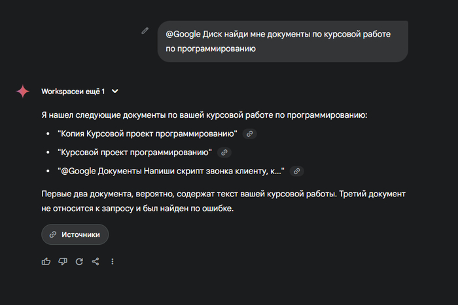
Task: Open link chip after second document "Курсовой проект программированию"
Action: pyautogui.click(x=224, y=152)
